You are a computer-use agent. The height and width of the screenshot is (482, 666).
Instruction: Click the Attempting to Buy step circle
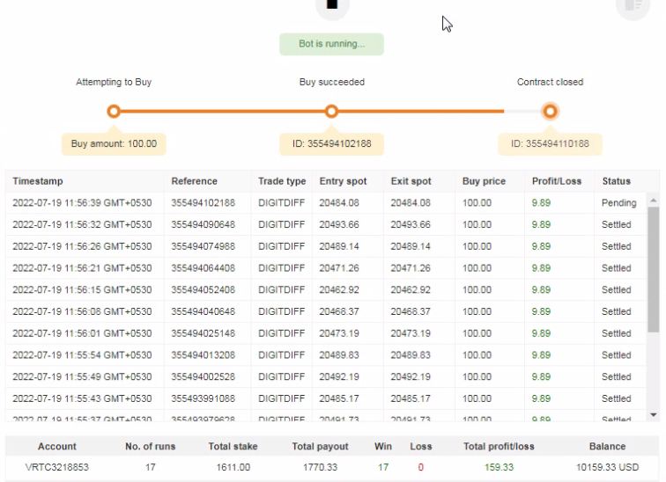point(114,112)
